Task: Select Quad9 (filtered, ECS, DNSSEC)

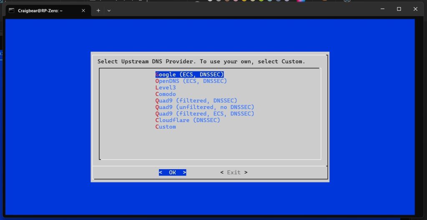Action: pos(204,114)
